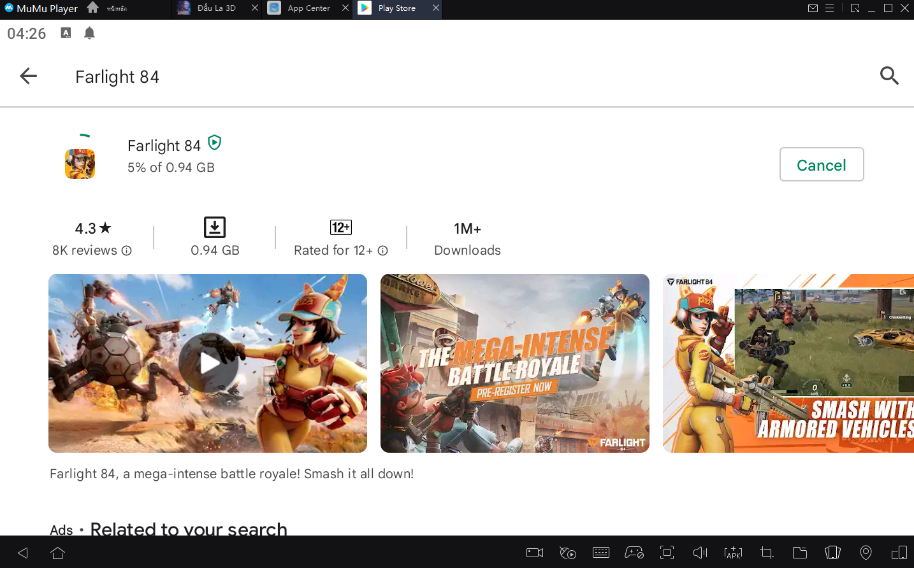Open the shared folder icon
The image size is (914, 568).
799,553
